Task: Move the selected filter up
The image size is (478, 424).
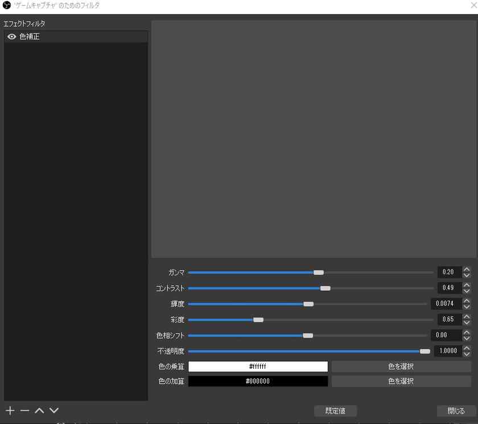Action: 39,410
